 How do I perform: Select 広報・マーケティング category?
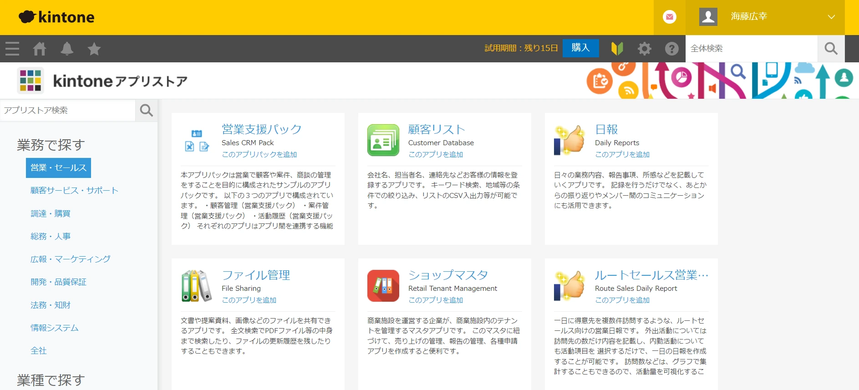(71, 259)
